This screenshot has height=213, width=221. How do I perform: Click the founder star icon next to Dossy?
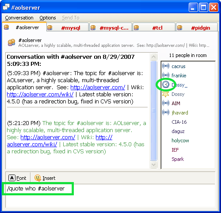pyautogui.click(x=165, y=94)
